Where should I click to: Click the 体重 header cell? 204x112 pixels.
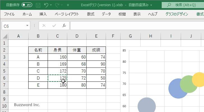click(x=77, y=50)
